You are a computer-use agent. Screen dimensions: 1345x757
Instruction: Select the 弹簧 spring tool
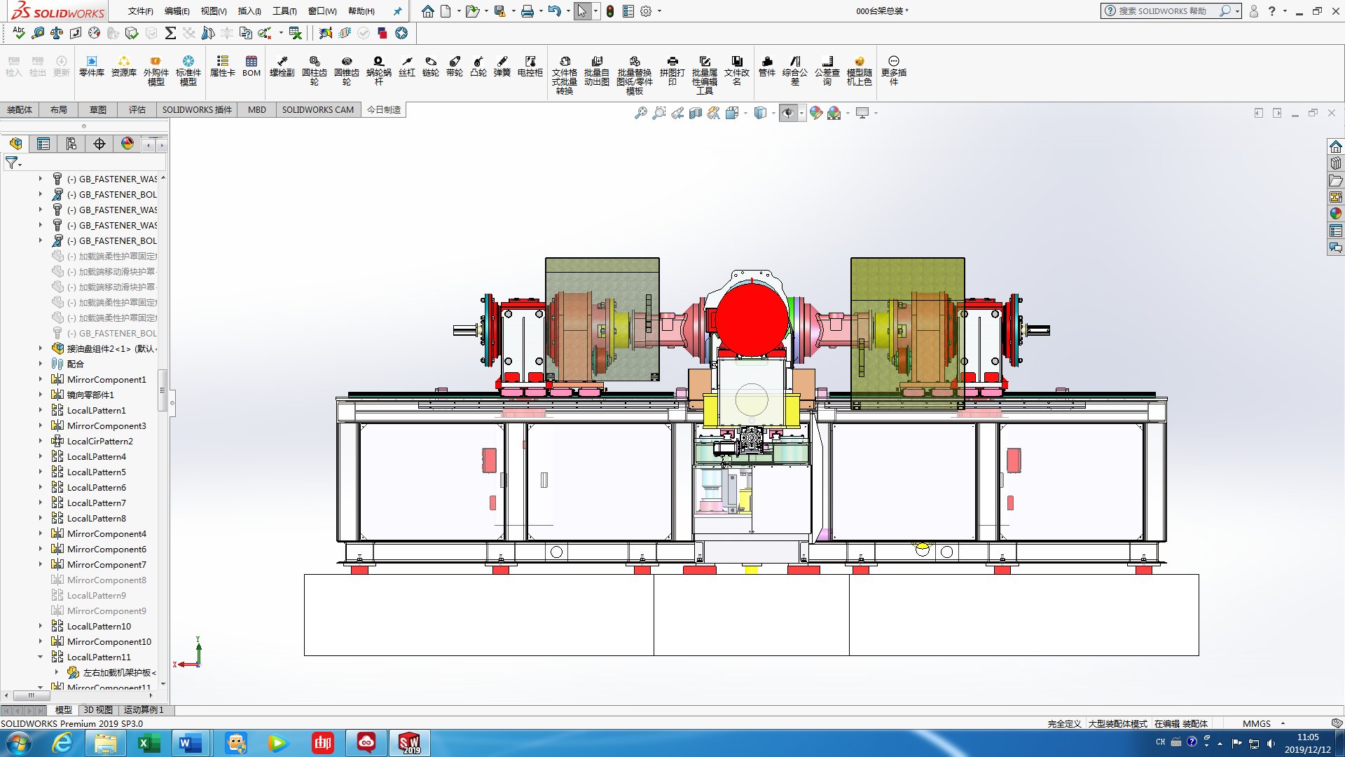(x=502, y=67)
